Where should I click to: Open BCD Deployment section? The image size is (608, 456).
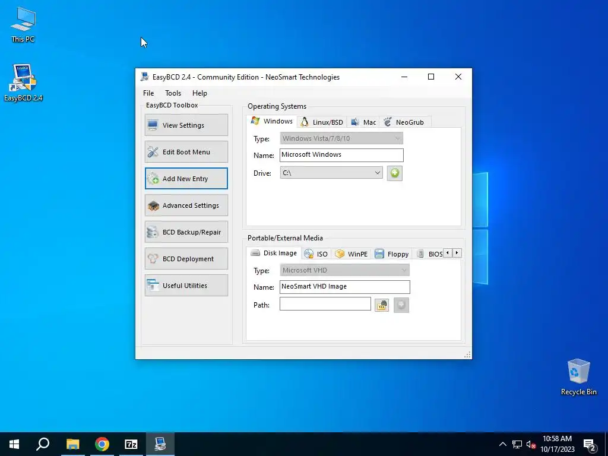click(x=186, y=259)
